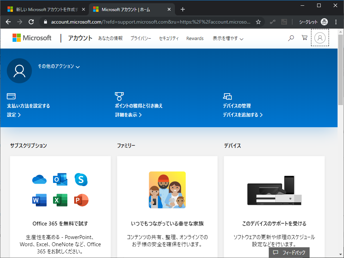Click the back navigation arrow
The height and width of the screenshot is (258, 344).
(9, 22)
